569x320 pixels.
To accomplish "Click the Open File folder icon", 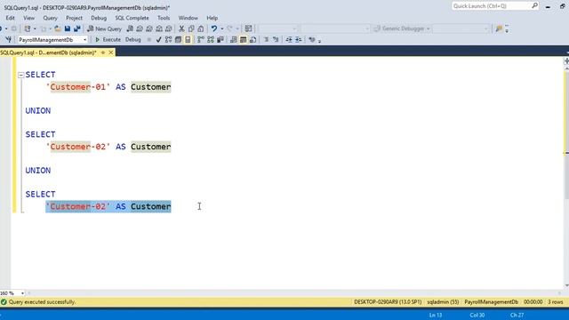I will pyautogui.click(x=57, y=28).
